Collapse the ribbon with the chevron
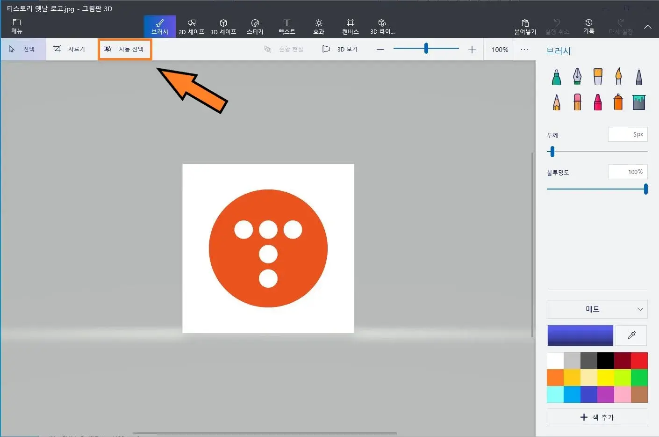This screenshot has width=659, height=437. click(648, 27)
